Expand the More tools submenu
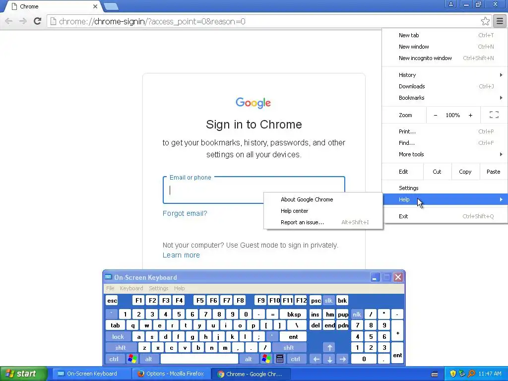 click(x=445, y=155)
